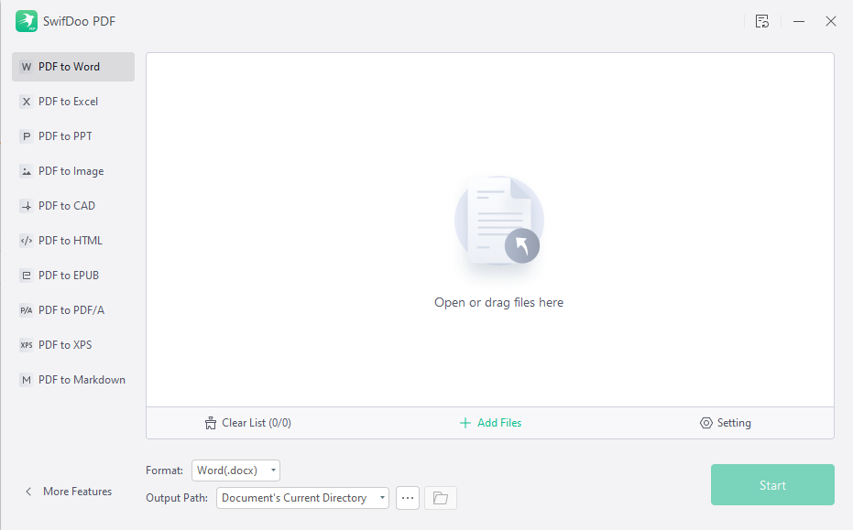The width and height of the screenshot is (853, 530).
Task: Click the PDF to HTML code icon
Action: click(26, 241)
